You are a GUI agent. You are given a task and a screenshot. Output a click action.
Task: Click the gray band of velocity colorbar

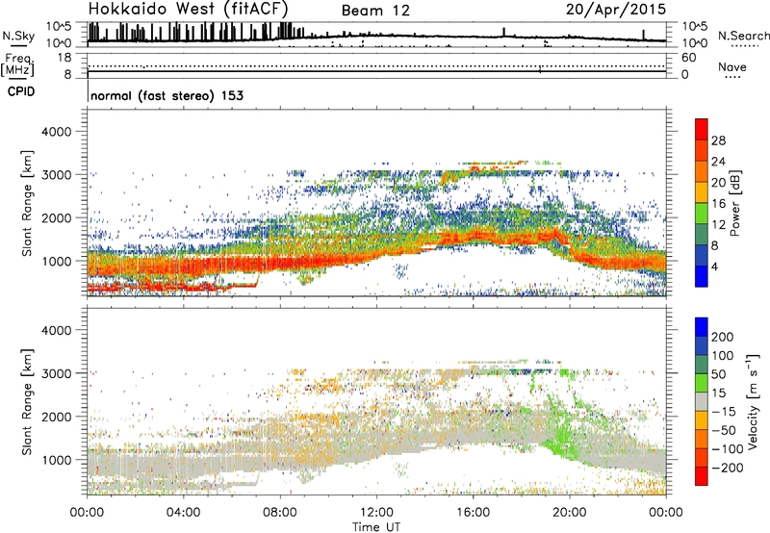point(702,402)
